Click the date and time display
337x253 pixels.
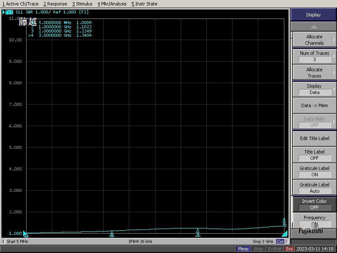point(315,249)
